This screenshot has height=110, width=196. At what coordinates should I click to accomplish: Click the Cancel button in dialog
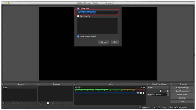pos(104,42)
